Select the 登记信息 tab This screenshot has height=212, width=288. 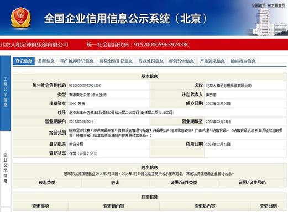[x=24, y=61]
